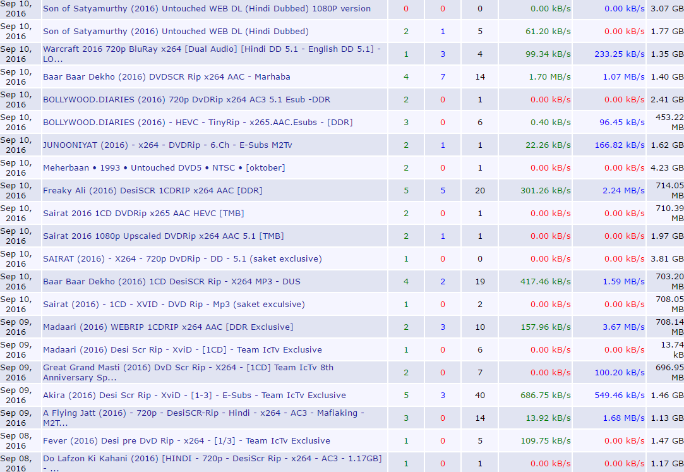Open Do Lafzon Ki Kahani 720p link
This screenshot has height=472, width=684.
coord(212,463)
